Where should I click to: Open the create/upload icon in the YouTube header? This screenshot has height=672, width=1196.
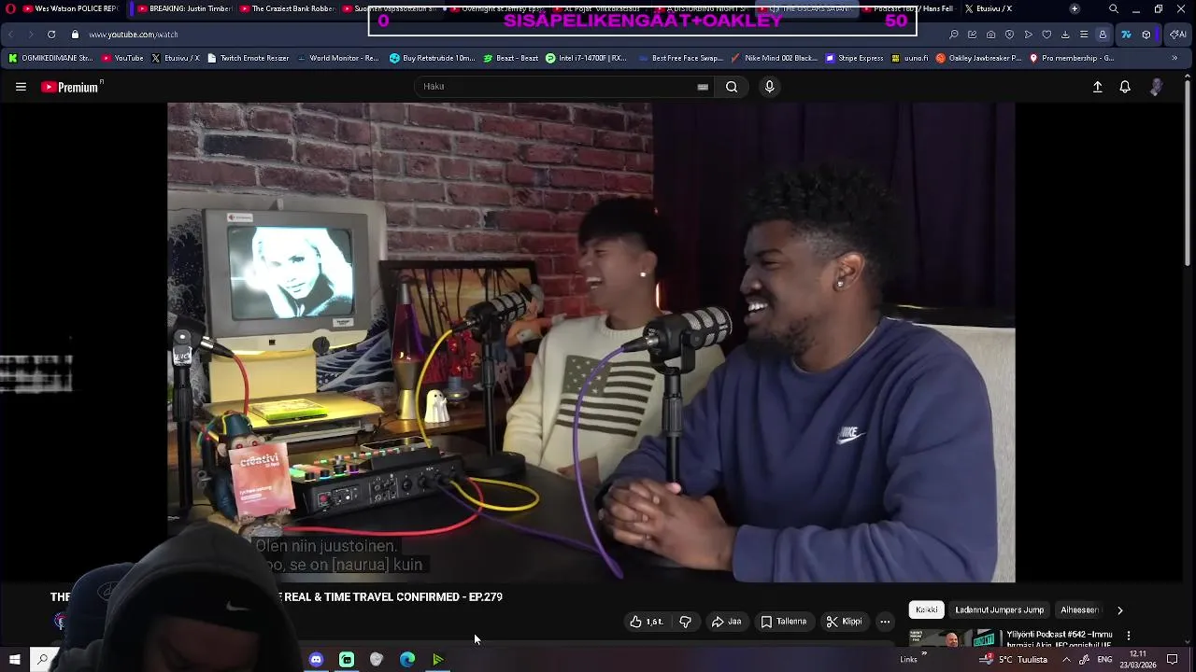tap(1098, 87)
